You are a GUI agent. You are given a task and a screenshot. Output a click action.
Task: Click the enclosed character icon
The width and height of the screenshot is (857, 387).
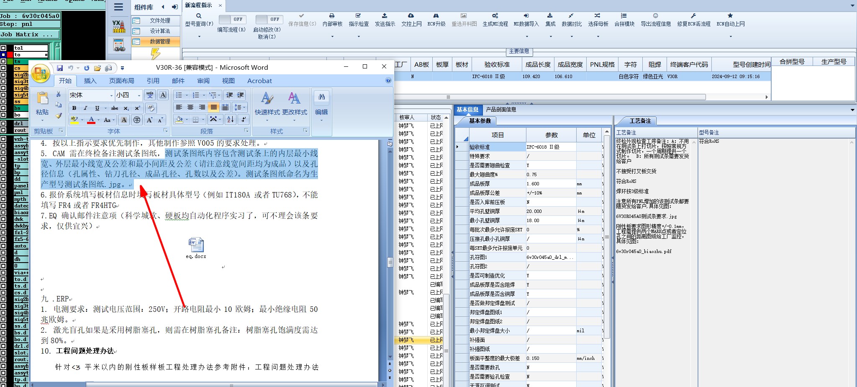137,120
